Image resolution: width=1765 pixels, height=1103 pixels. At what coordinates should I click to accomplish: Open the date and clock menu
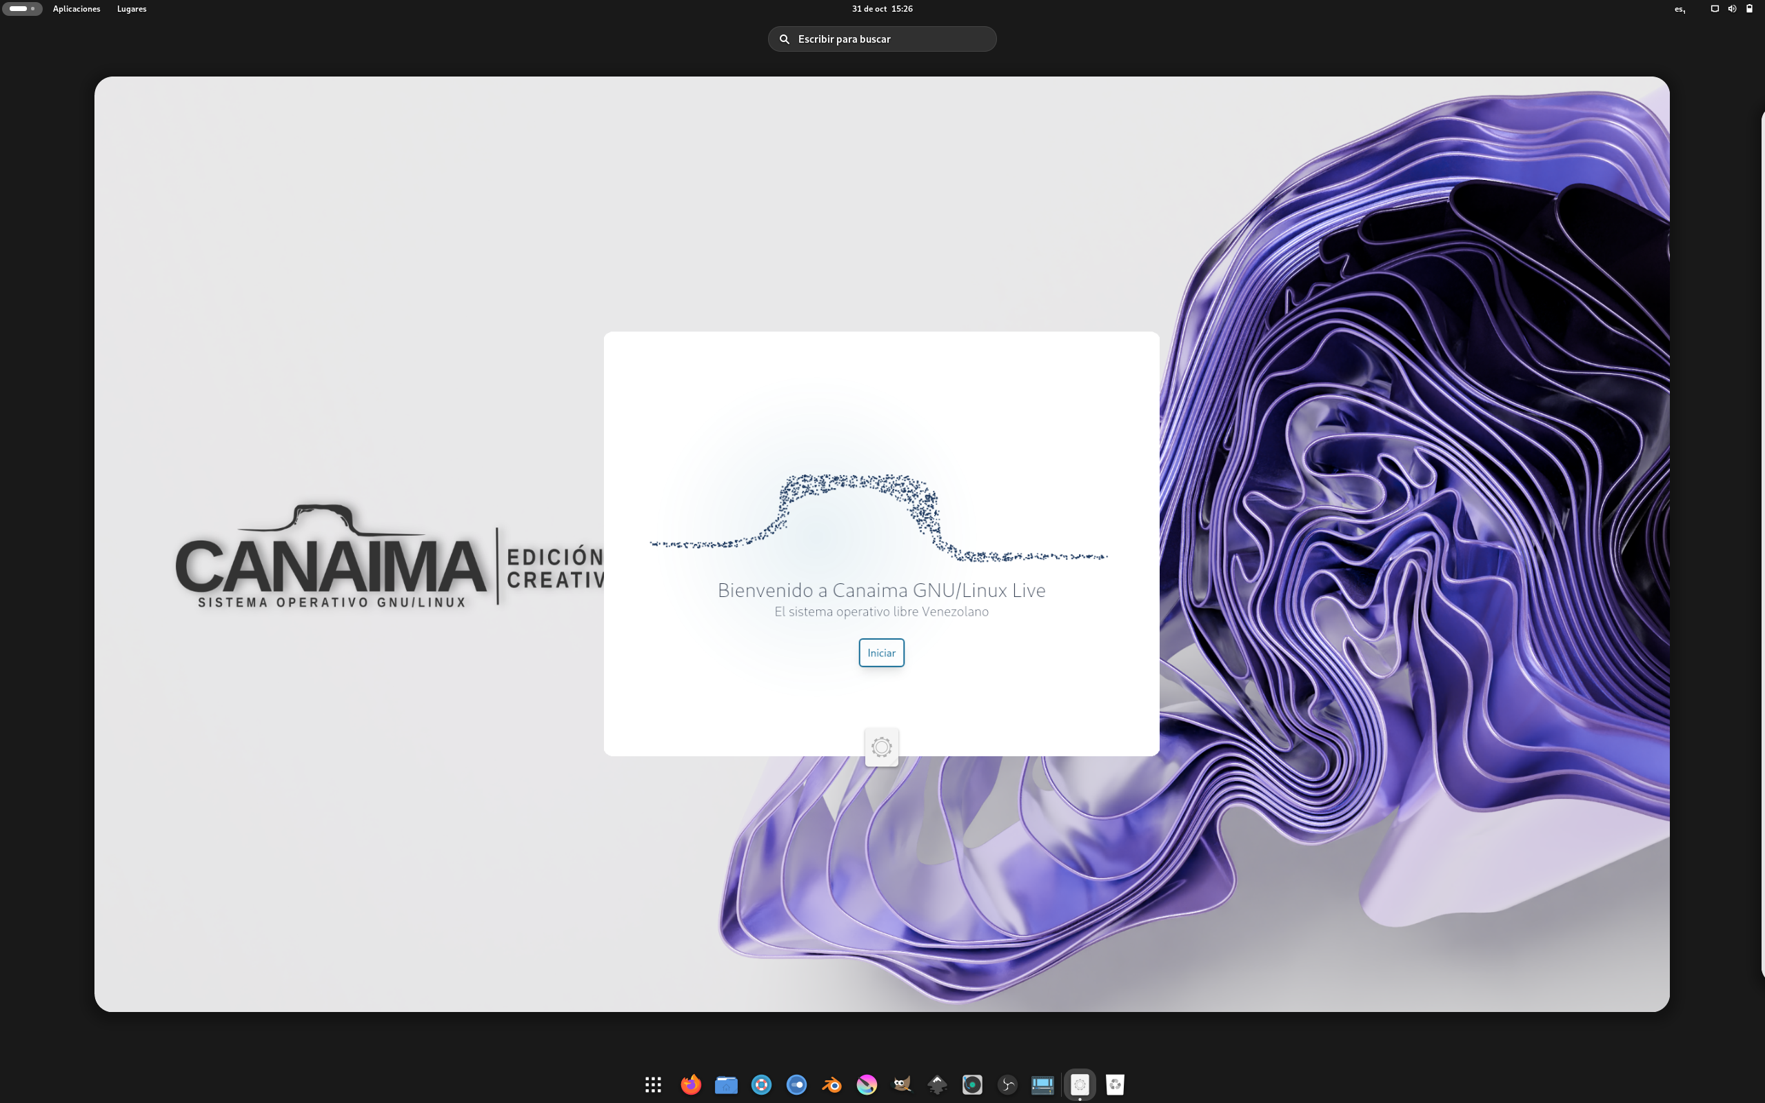[882, 9]
